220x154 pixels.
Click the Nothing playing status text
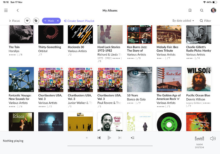(13, 141)
